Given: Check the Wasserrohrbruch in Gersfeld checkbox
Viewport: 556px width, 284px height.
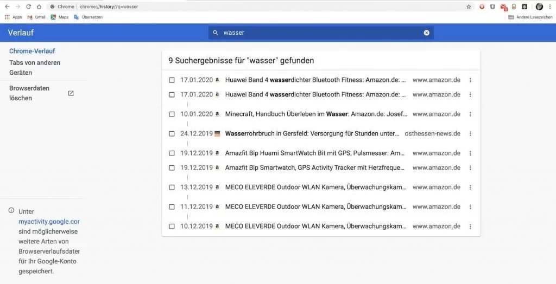Looking at the screenshot, I should pyautogui.click(x=172, y=133).
